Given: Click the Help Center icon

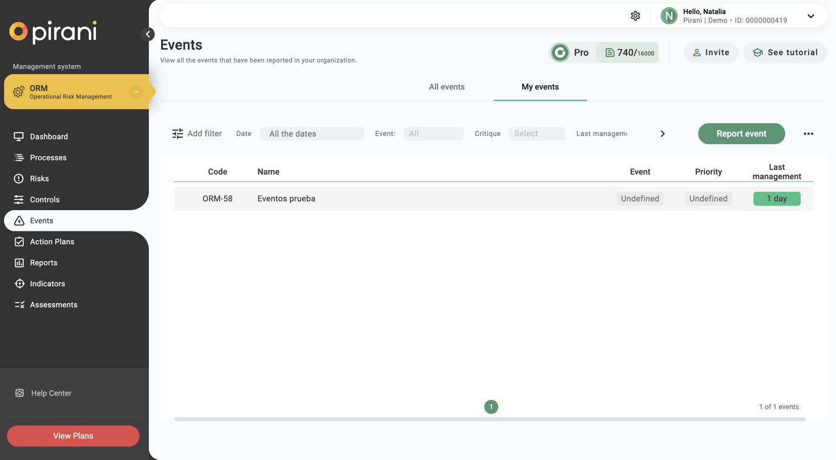Looking at the screenshot, I should [19, 393].
